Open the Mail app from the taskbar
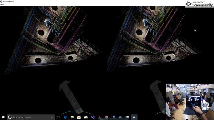Image resolution: width=214 pixels, height=120 pixels. (x=86, y=117)
